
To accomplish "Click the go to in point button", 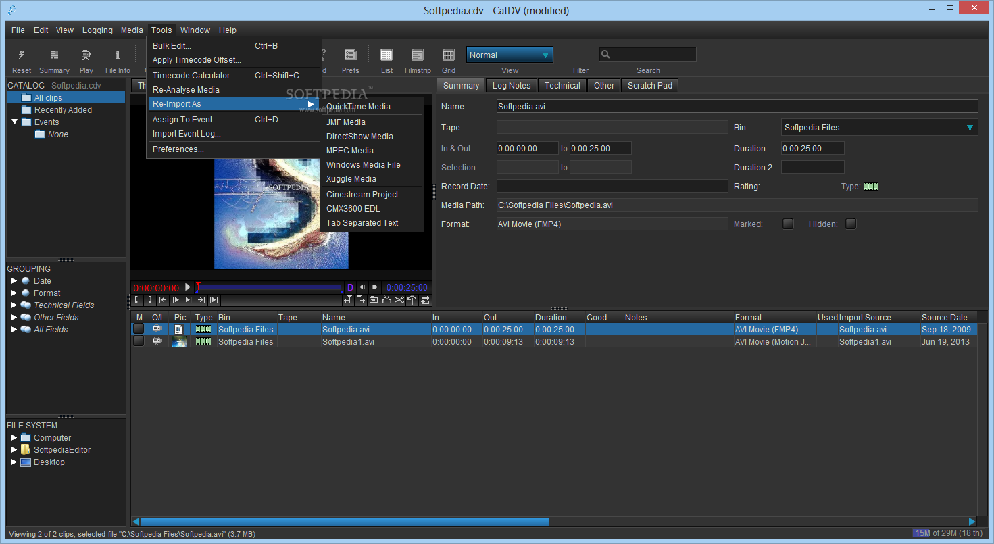I will (x=163, y=299).
